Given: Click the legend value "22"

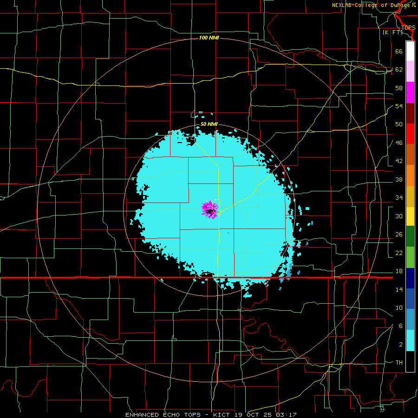Looking at the screenshot, I should (x=399, y=253).
